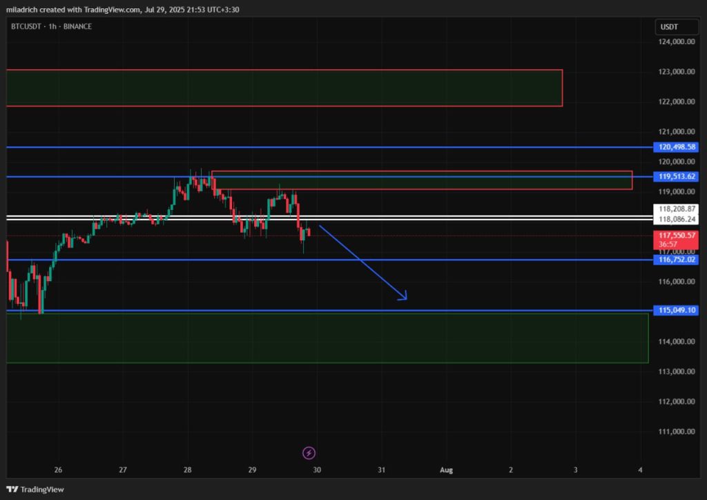Click date 30 on the time axis

317,470
